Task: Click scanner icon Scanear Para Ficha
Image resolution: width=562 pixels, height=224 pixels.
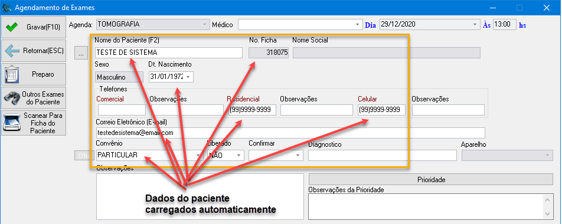Action: click(11, 123)
